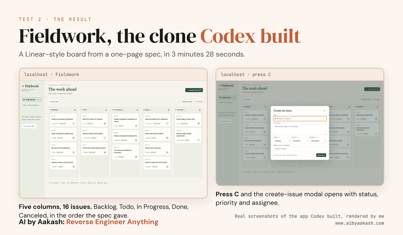Click LC avatar on Improve empty search results
The height and width of the screenshot is (235, 403).
pos(74,167)
